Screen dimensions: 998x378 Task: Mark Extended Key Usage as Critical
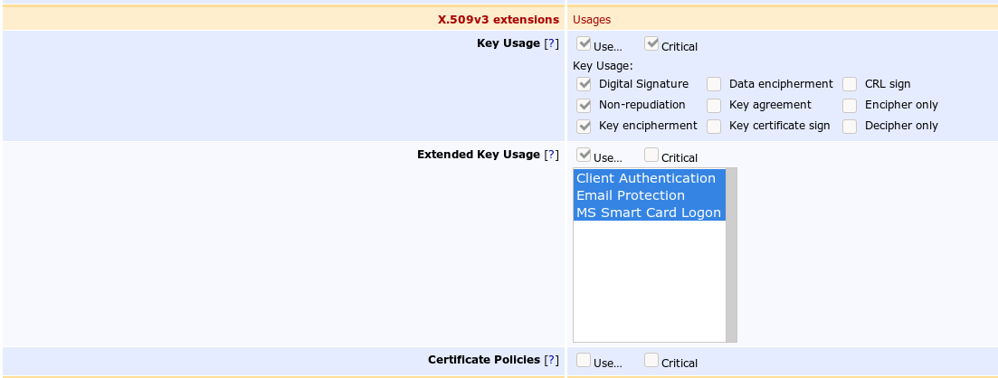coord(651,155)
